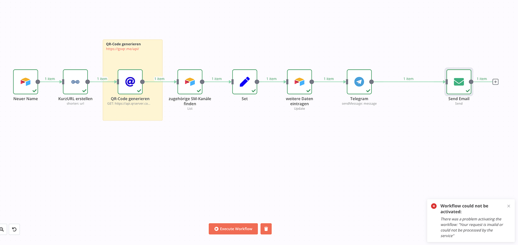Click the "Telegram" node label
Screen dimensions: 518x245
(359, 99)
